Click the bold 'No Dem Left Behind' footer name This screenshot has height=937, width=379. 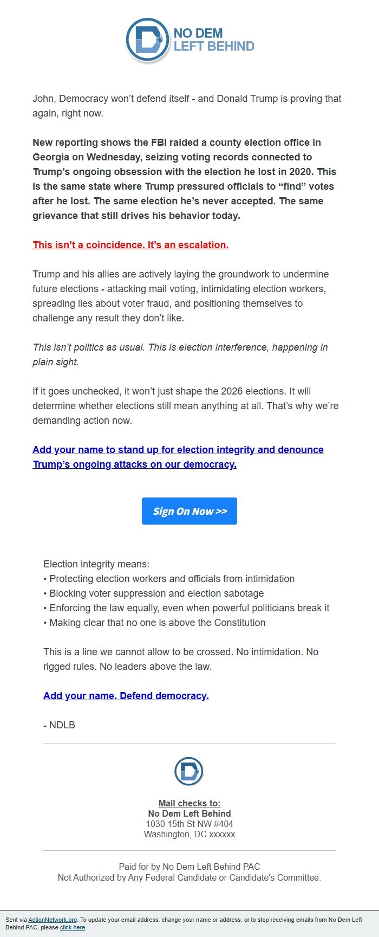click(x=190, y=813)
